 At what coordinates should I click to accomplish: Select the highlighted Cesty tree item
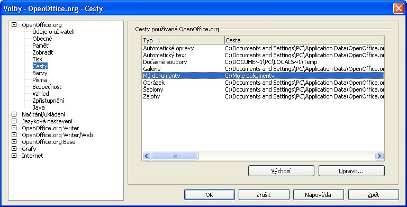(x=40, y=66)
